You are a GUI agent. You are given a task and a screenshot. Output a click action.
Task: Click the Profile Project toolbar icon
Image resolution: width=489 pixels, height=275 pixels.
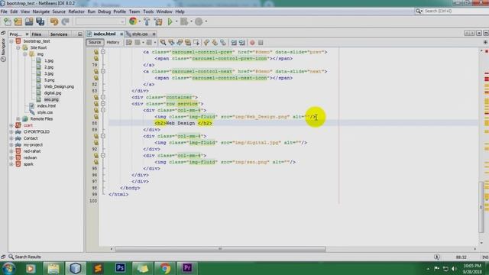199,21
